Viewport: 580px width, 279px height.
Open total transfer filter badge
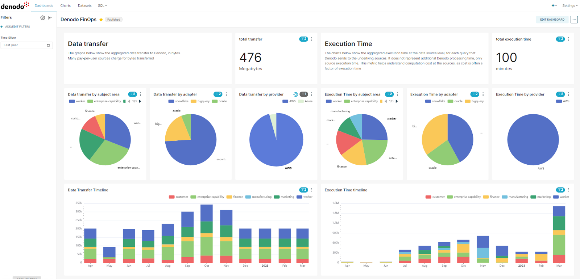point(304,39)
